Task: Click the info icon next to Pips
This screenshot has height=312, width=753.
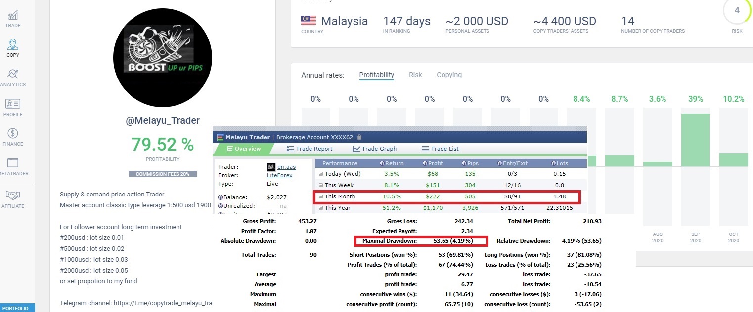Action: coord(464,163)
